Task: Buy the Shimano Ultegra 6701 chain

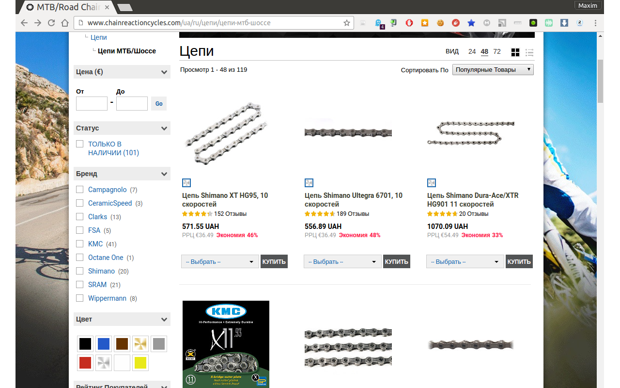Action: point(397,261)
